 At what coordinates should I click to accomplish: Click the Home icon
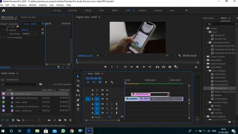[4, 10]
